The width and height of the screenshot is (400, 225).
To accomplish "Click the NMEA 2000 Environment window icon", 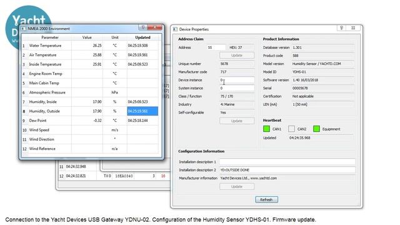I will 24,29.
